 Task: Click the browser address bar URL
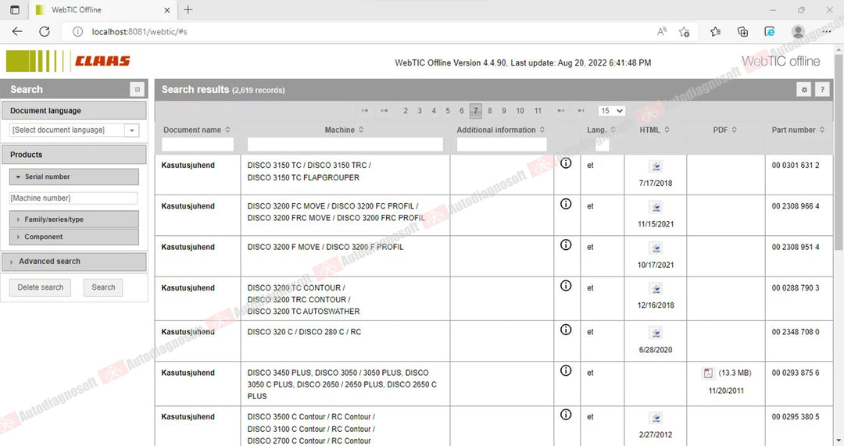pos(139,32)
